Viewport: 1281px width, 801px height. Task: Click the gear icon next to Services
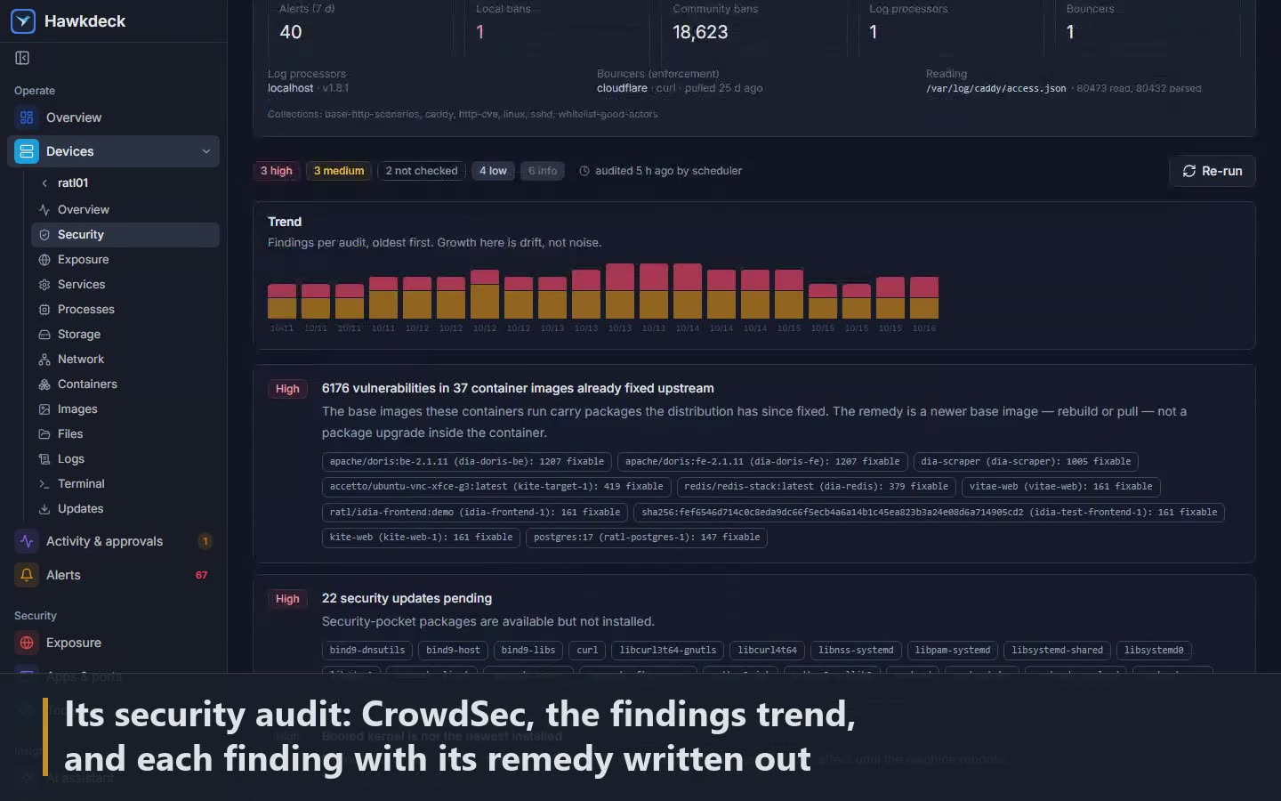click(44, 285)
